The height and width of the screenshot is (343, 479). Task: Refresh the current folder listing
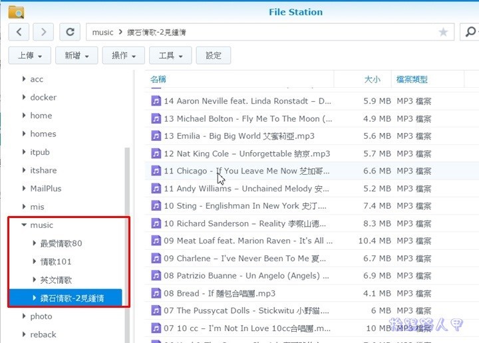pyautogui.click(x=69, y=31)
